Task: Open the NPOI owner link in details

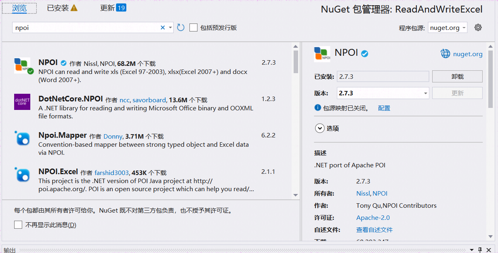Action: (380, 193)
